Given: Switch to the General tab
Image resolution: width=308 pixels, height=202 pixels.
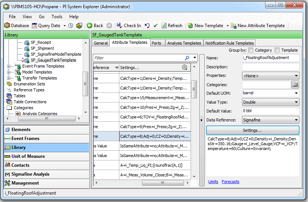Looking at the screenshot, I should click(x=101, y=43).
